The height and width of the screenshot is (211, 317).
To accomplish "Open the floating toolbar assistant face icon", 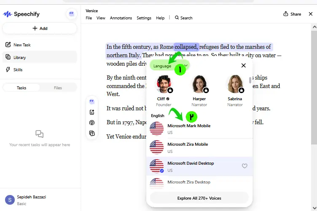I will [x=92, y=101].
